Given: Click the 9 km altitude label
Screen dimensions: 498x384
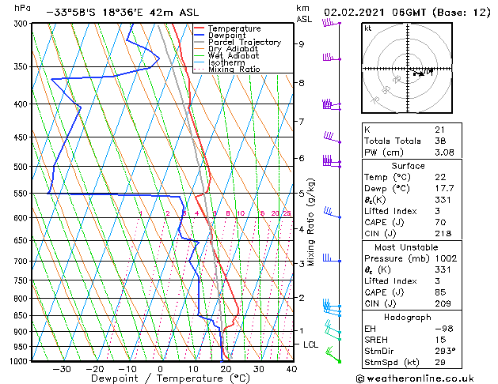Looking at the screenshot, I should tap(302, 44).
